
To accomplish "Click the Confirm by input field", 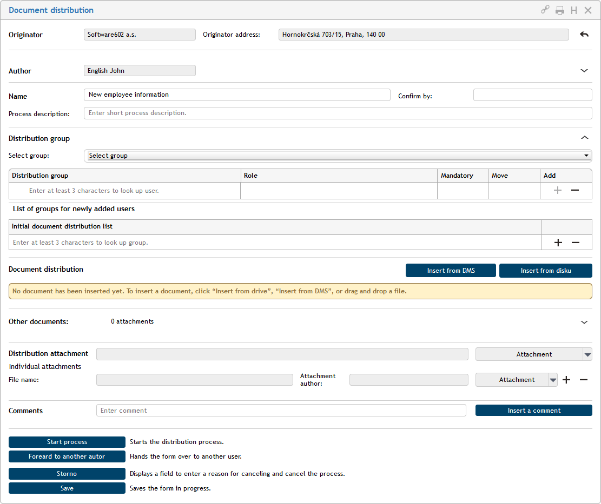I will (532, 95).
